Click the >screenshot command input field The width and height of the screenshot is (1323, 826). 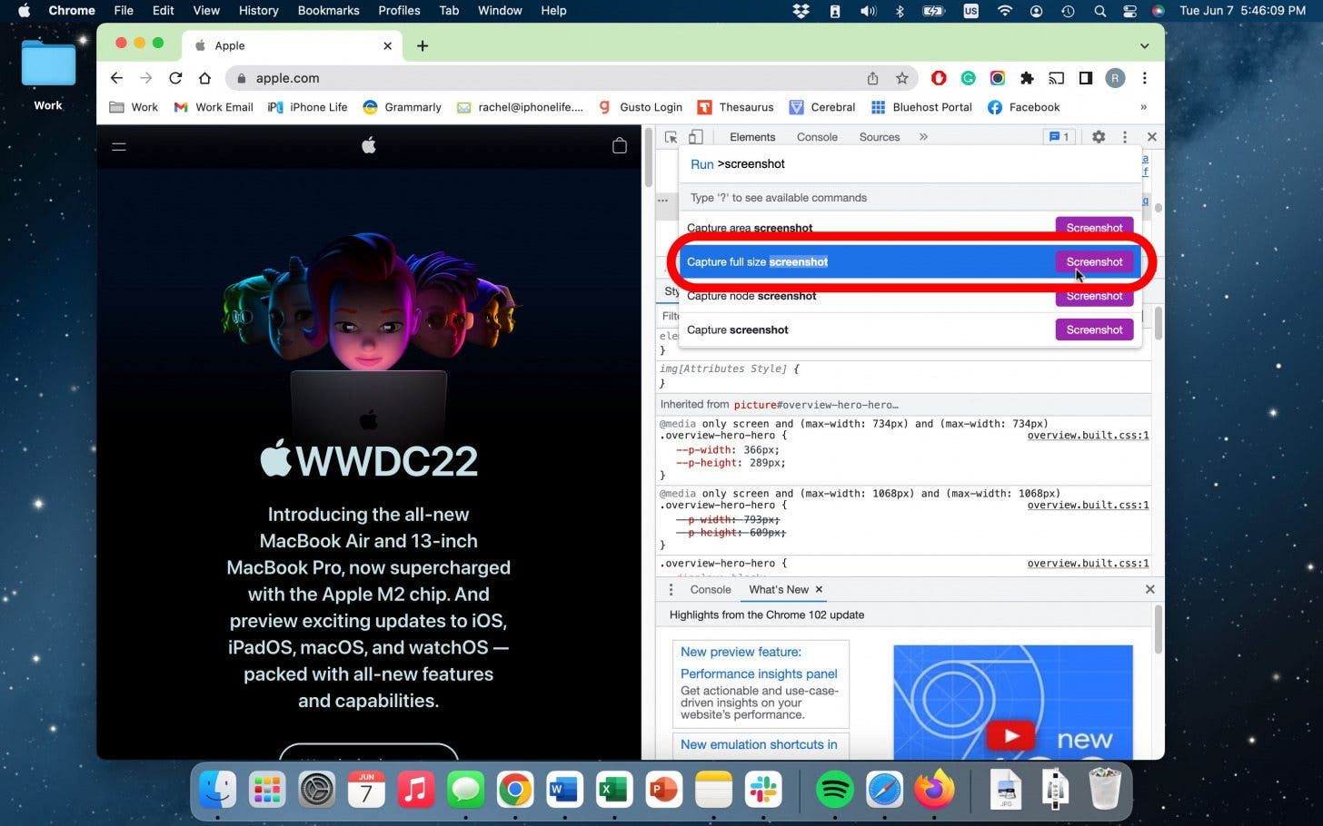coord(910,164)
